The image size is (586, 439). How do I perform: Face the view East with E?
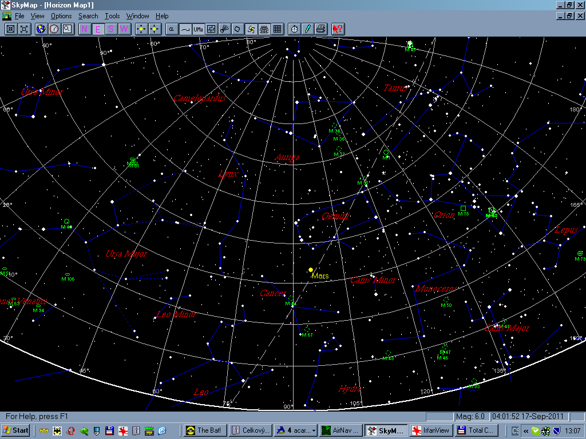point(98,29)
